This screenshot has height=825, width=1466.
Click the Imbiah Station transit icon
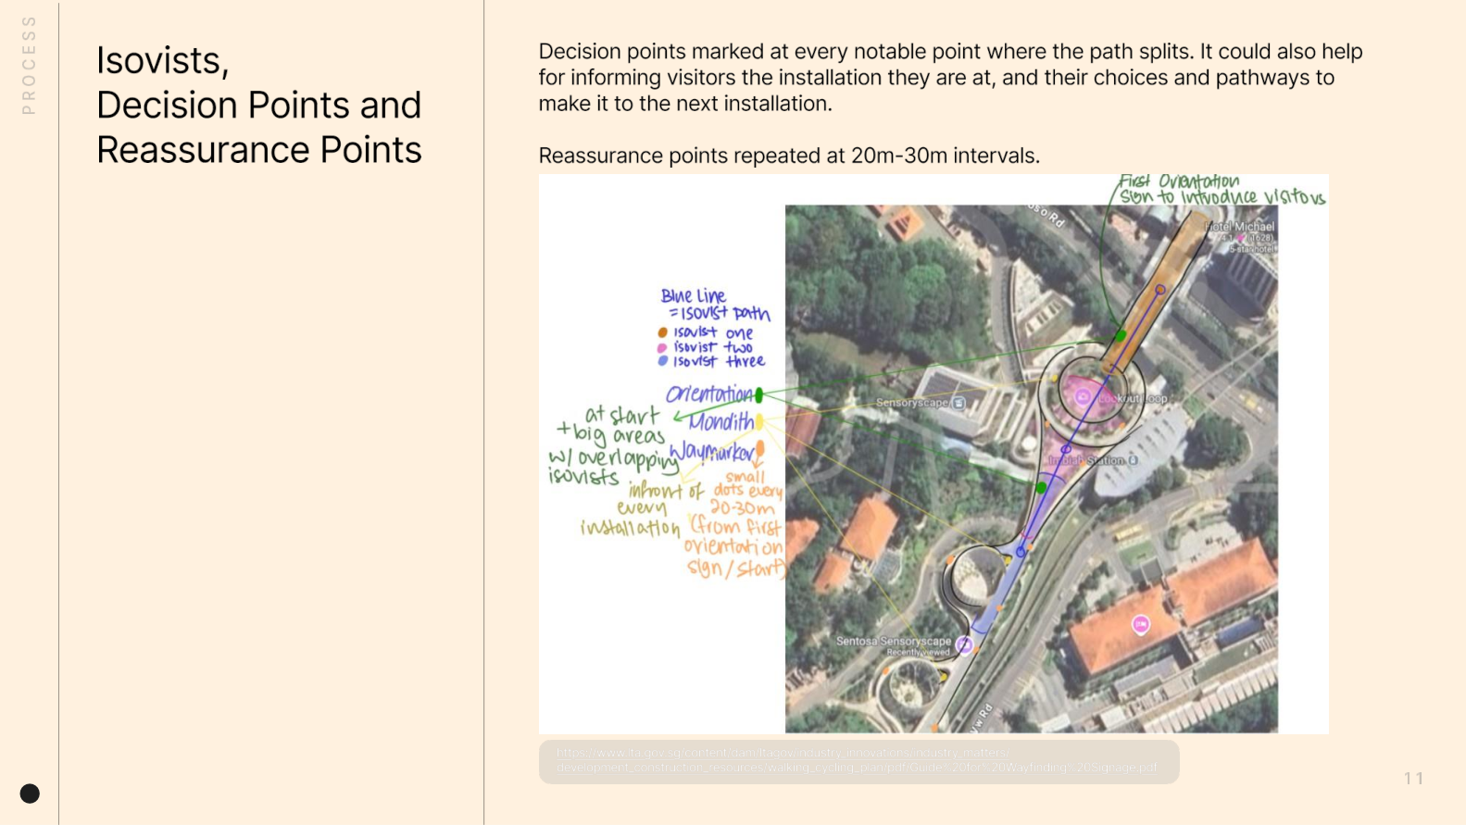(x=1134, y=460)
